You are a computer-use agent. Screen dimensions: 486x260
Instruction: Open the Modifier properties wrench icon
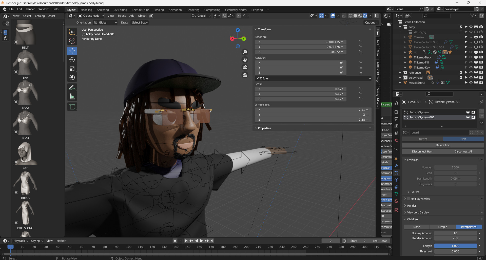pos(396,166)
